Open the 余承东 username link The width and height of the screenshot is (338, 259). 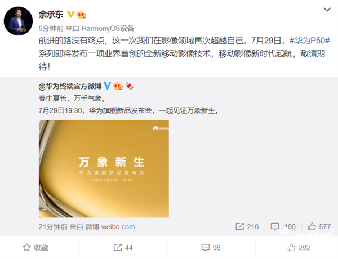(51, 15)
